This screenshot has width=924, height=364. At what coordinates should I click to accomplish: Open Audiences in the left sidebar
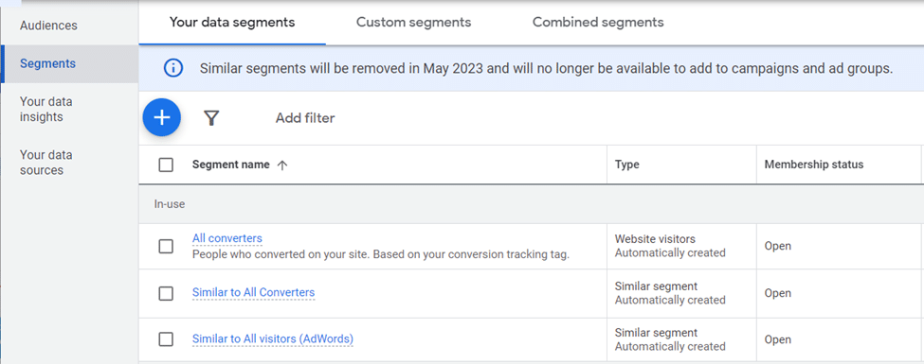click(x=48, y=26)
